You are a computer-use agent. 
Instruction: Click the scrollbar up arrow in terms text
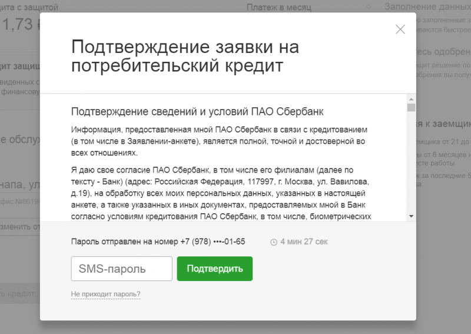click(x=411, y=99)
